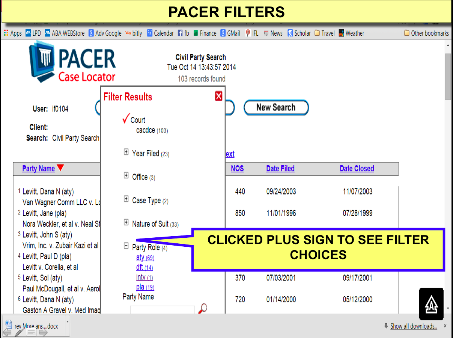Click the magnifier icon beside Party Name field

(x=202, y=309)
